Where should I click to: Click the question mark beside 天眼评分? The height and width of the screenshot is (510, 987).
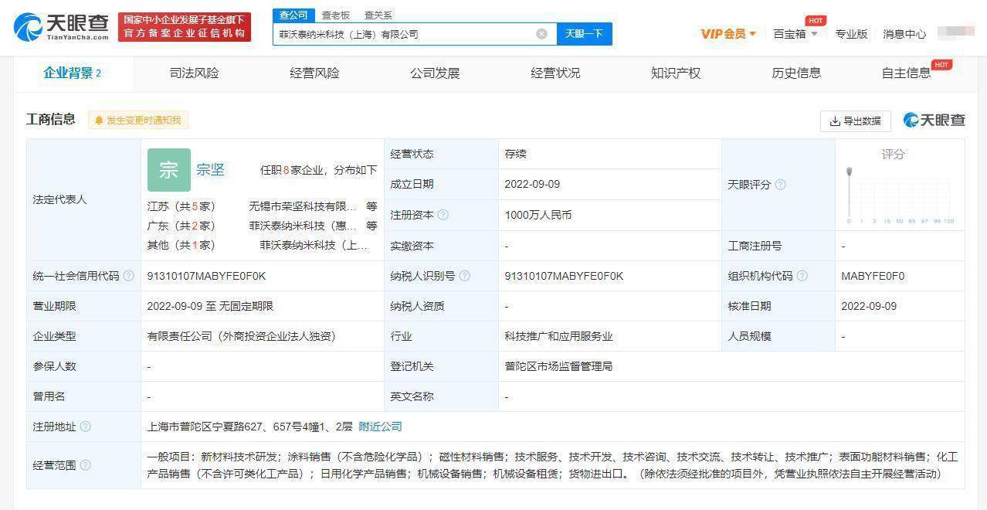coord(780,185)
